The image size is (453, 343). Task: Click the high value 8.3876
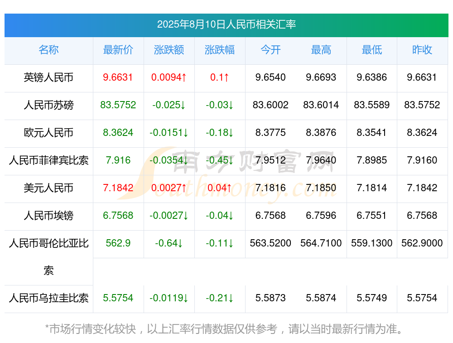pyautogui.click(x=321, y=133)
